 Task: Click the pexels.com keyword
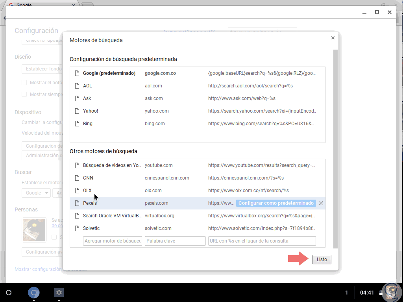[157, 203]
